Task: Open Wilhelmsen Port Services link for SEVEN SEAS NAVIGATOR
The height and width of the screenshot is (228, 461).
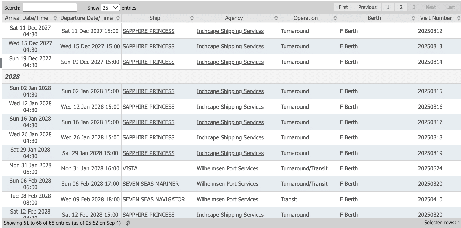Action: point(227,199)
